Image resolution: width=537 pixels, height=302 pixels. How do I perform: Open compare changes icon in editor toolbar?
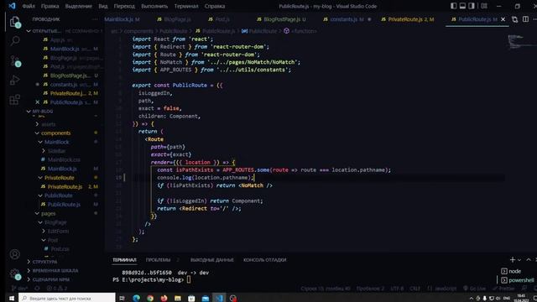click(514, 19)
